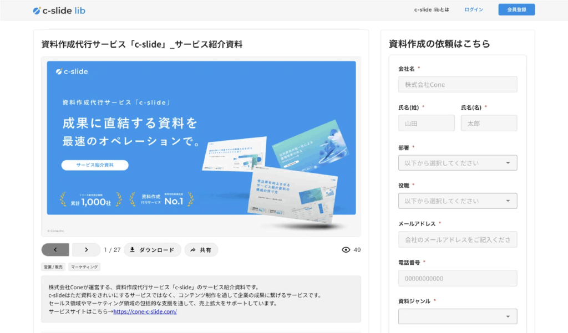Image resolution: width=568 pixels, height=333 pixels.
Task: Open the cone-c-slide.com link
Action: click(145, 311)
